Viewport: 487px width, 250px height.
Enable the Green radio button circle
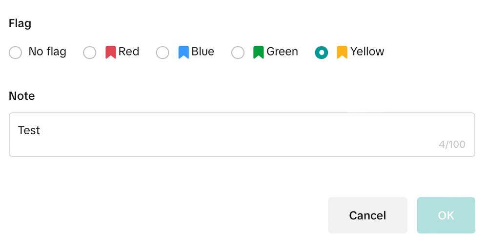click(238, 53)
